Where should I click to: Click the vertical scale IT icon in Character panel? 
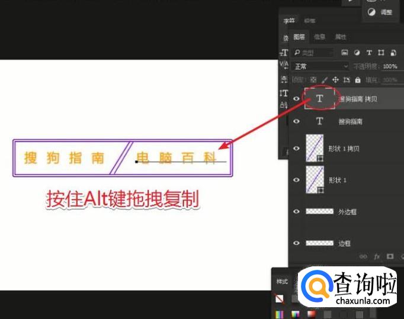point(284,93)
